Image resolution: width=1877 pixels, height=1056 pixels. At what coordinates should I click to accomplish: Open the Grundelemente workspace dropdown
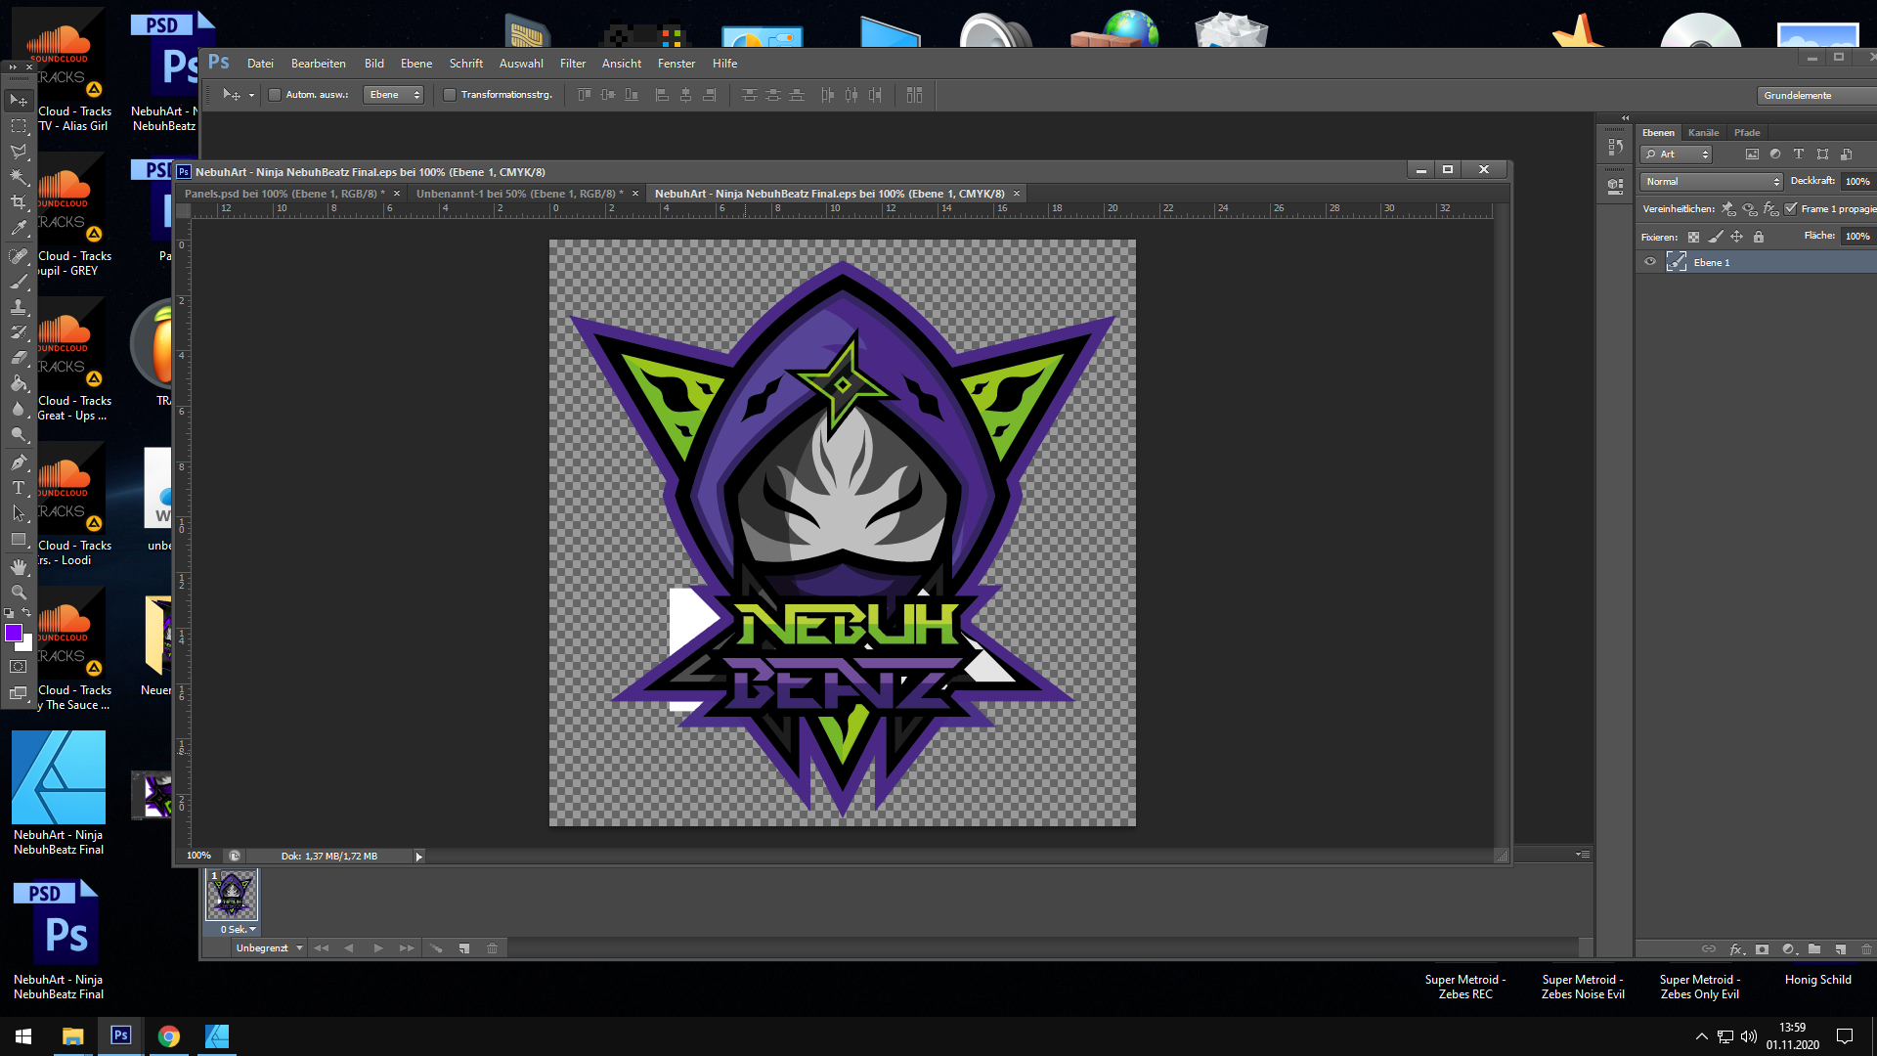click(1816, 96)
